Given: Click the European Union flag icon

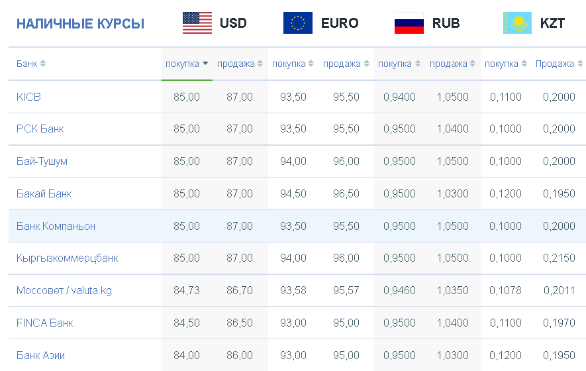Looking at the screenshot, I should pyautogui.click(x=298, y=23).
